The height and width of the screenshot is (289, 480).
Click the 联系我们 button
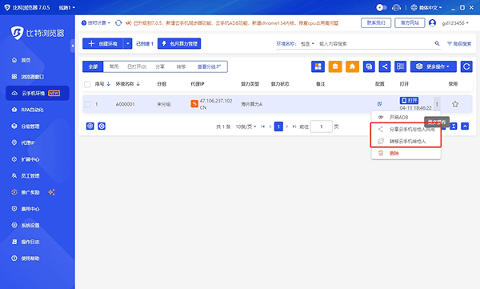[x=376, y=22]
